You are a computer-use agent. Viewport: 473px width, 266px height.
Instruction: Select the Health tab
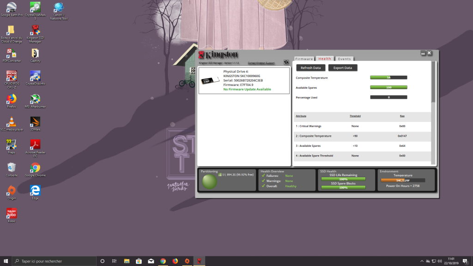325,59
